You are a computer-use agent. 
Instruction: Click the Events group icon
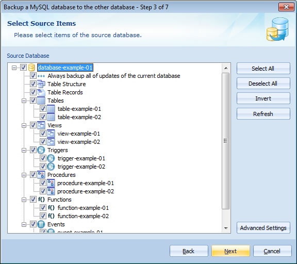tap(41, 224)
